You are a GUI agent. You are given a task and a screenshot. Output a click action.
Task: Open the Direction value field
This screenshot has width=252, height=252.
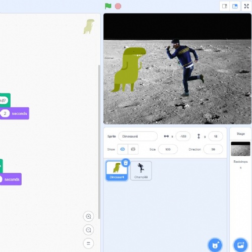(213, 149)
